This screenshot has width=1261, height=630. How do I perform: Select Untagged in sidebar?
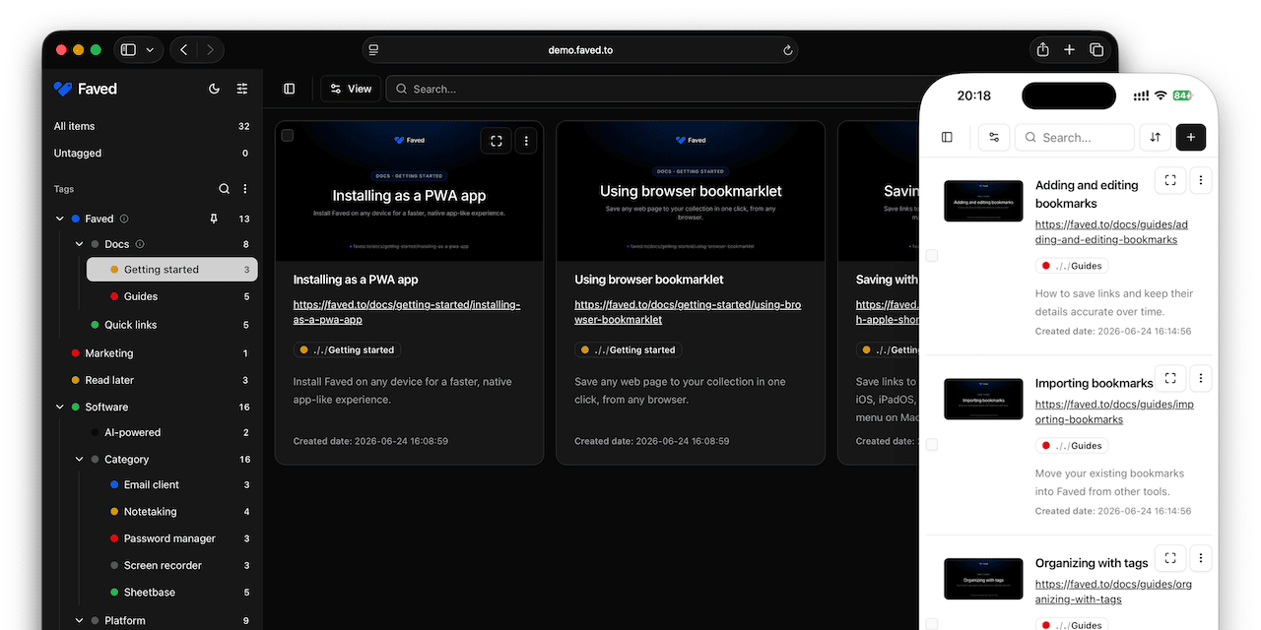152,154
